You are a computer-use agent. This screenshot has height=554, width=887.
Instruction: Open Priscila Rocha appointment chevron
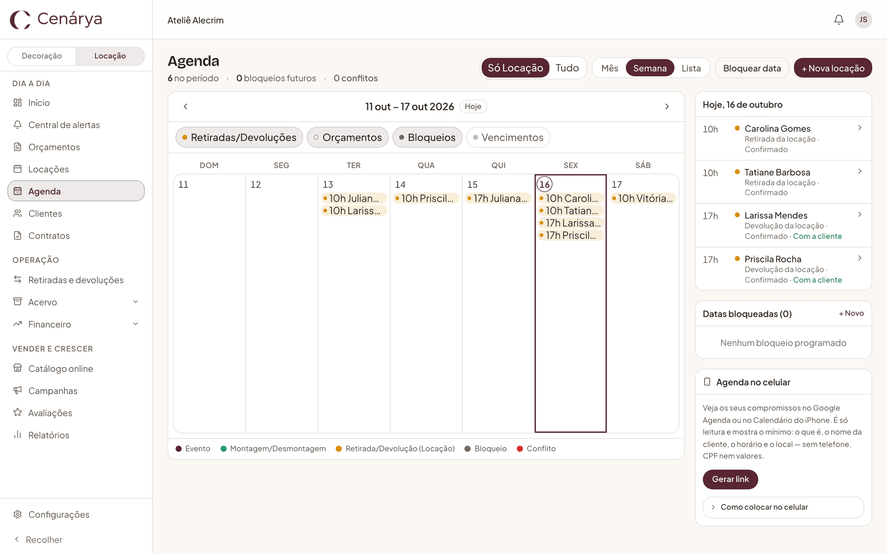[x=860, y=258]
